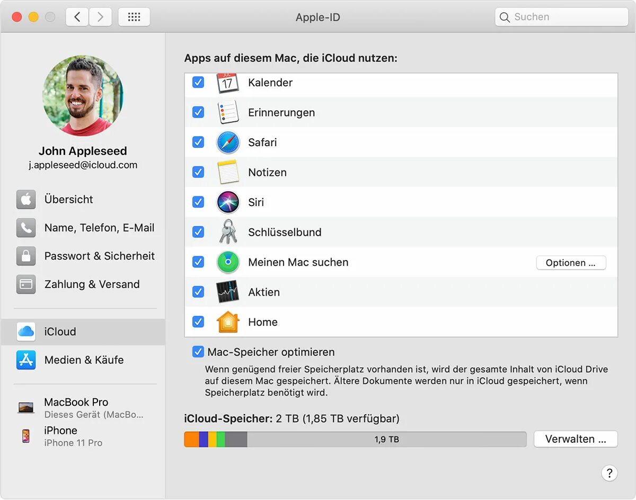
Task: Click the Verwalten … storage button
Action: 576,439
